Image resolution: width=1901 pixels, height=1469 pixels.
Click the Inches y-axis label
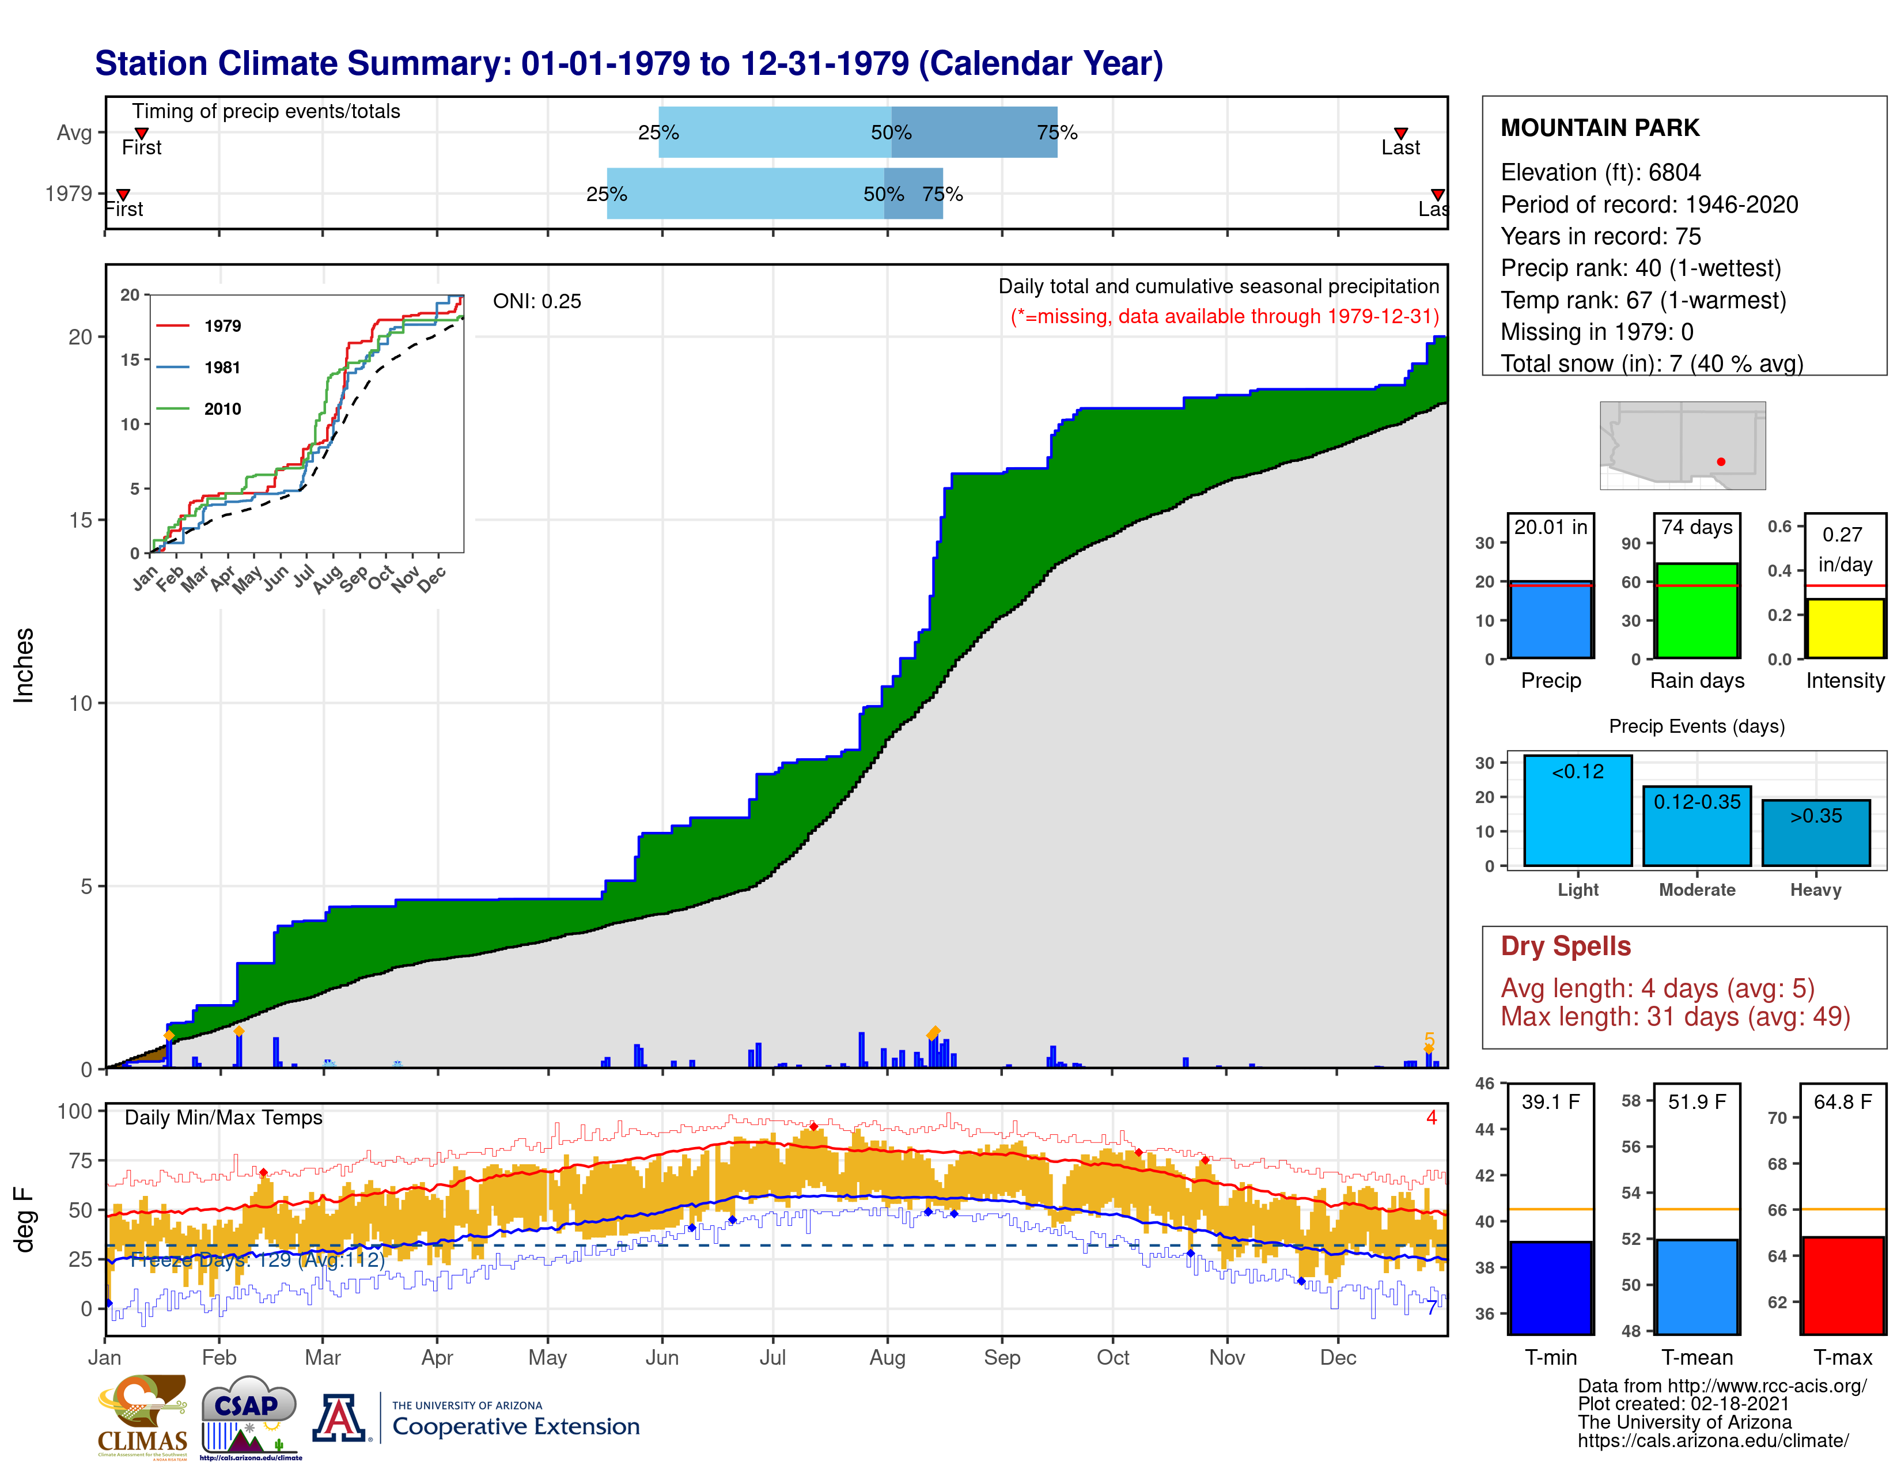point(24,666)
